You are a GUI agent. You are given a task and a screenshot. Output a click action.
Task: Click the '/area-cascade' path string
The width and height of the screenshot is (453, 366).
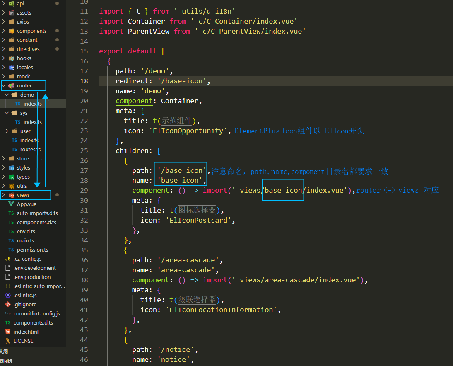(x=188, y=260)
